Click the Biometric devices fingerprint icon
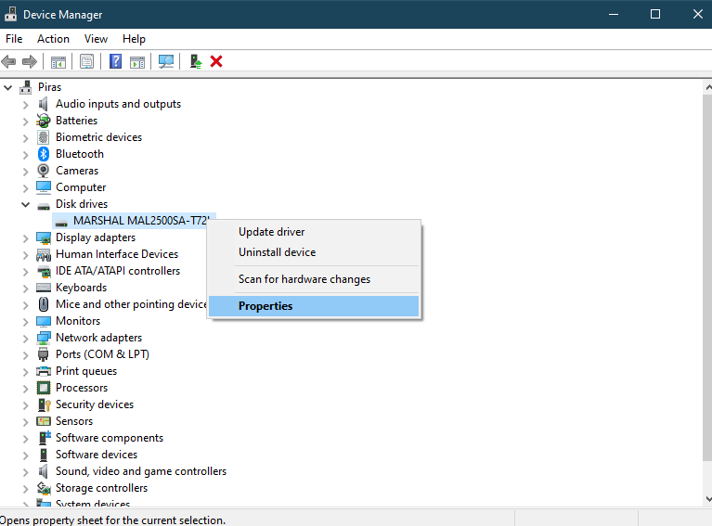This screenshot has height=526, width=712. [x=43, y=137]
